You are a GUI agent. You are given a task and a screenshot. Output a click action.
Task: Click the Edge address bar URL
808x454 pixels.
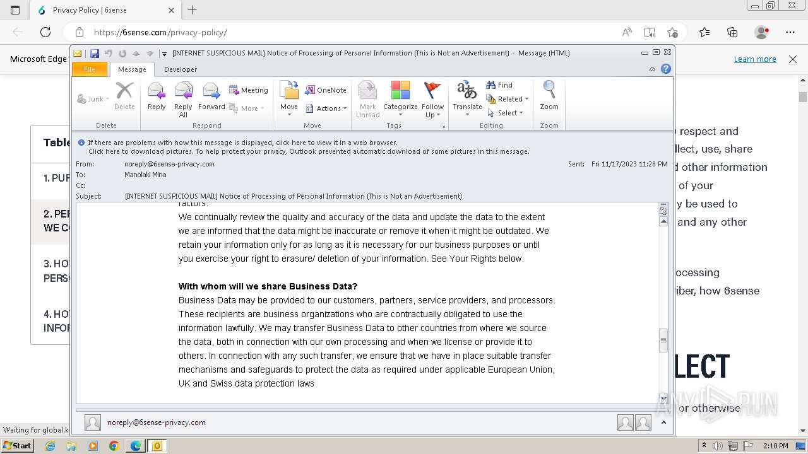click(160, 32)
